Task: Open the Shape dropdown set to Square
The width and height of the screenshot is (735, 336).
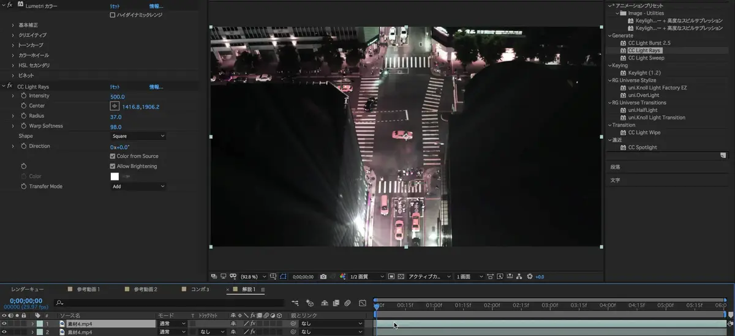Action: pyautogui.click(x=138, y=136)
